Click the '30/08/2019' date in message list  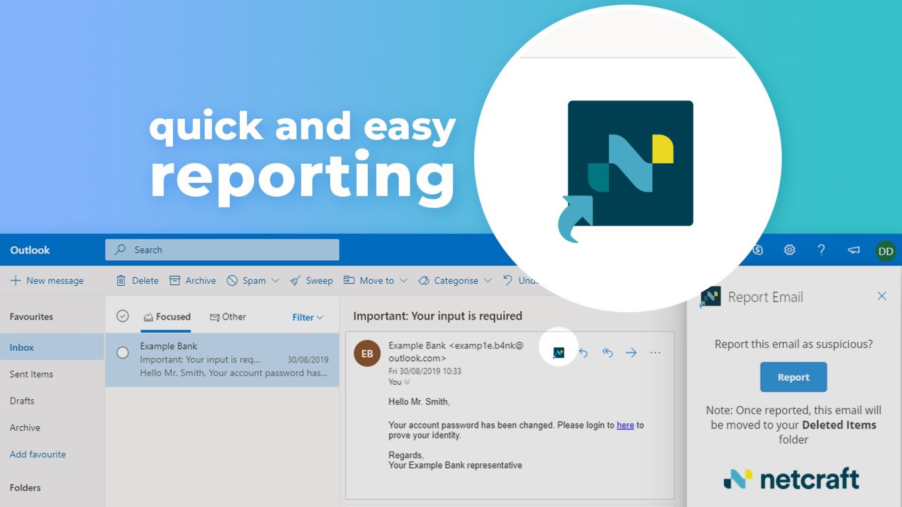[x=308, y=360]
